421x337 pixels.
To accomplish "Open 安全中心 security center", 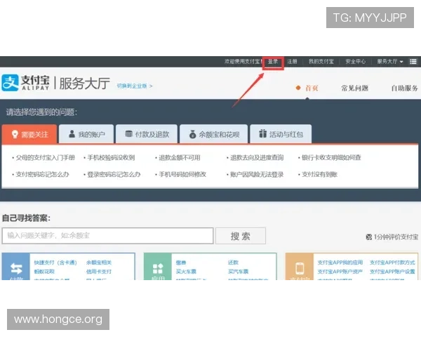I will pyautogui.click(x=356, y=62).
